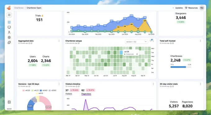Open the dashboards grid icon in sidebar

(x=9, y=22)
